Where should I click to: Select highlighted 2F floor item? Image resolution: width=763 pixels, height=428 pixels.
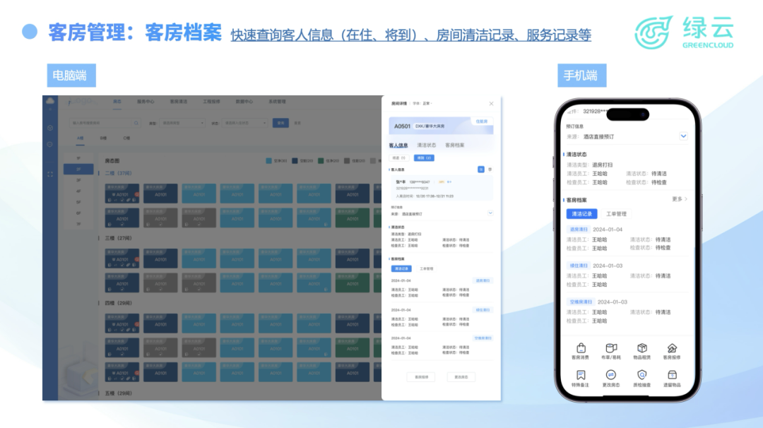(x=78, y=170)
